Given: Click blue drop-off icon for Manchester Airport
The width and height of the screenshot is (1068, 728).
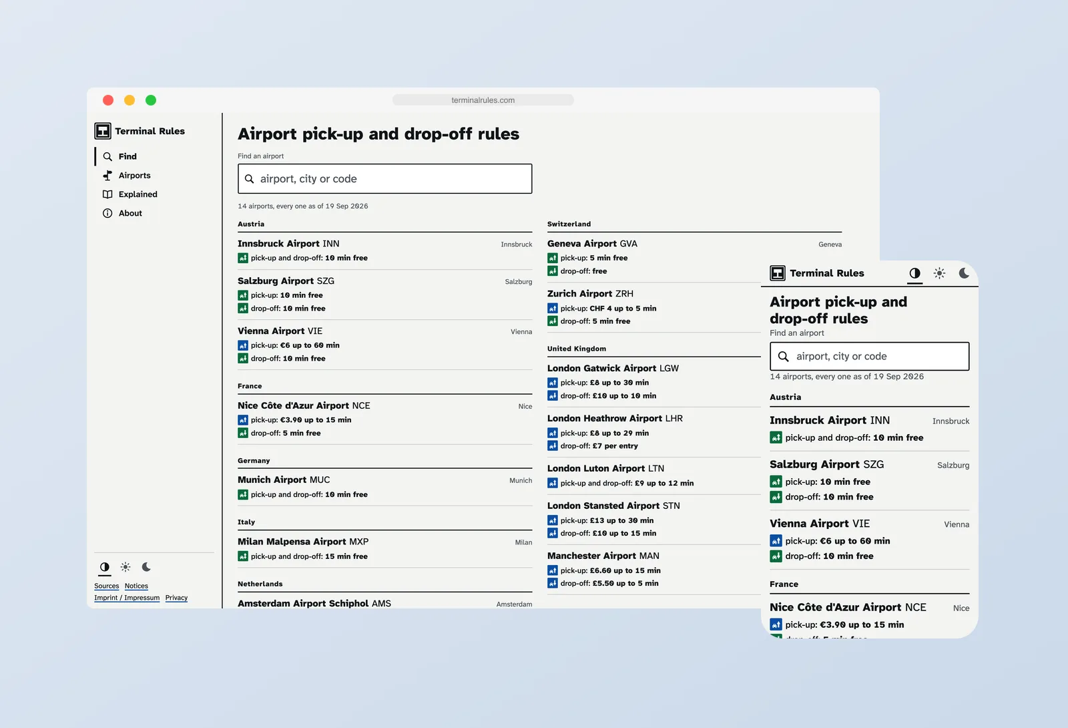Looking at the screenshot, I should (553, 584).
